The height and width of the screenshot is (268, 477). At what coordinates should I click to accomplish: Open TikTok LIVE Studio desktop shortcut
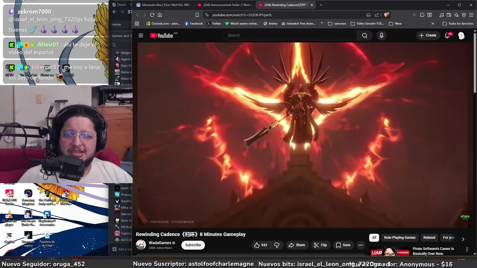(x=9, y=198)
